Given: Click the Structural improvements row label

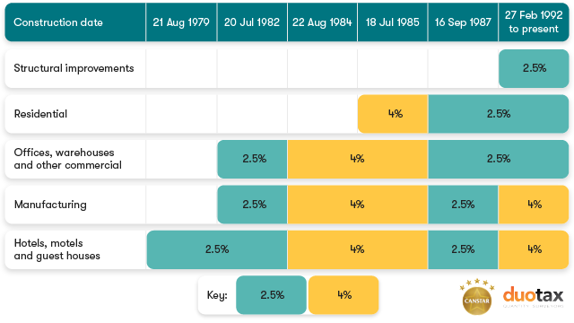Looking at the screenshot, I should 74,68.
